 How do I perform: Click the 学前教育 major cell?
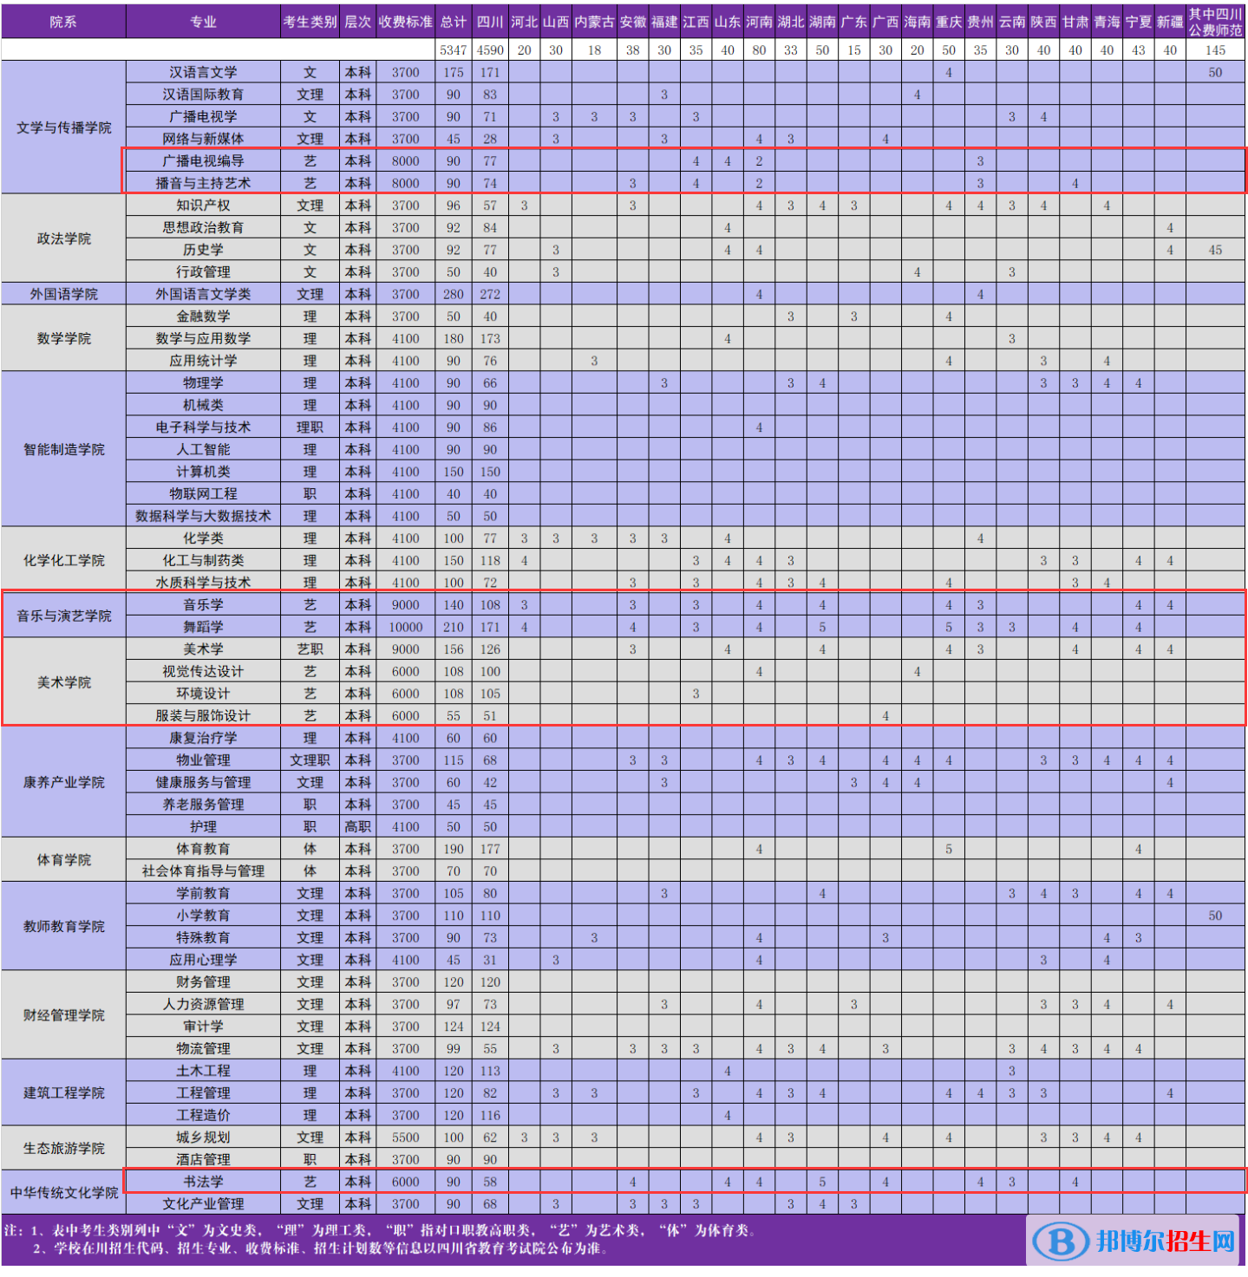pos(203,893)
